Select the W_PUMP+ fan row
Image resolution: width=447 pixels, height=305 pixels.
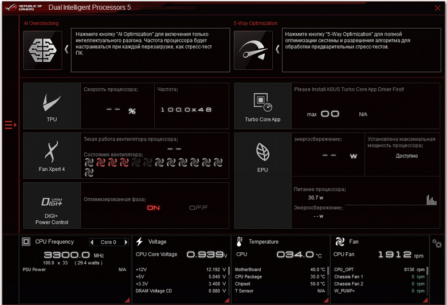tap(379, 291)
